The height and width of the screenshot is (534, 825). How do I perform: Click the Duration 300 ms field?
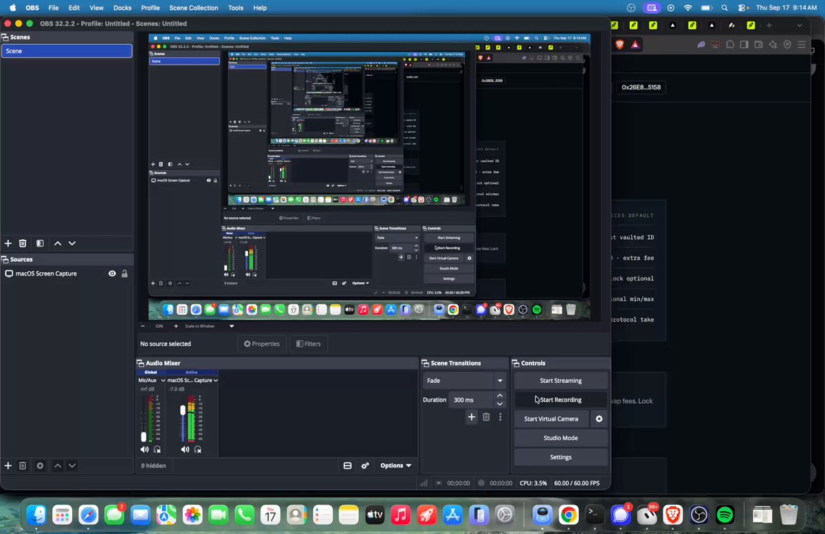tap(472, 399)
